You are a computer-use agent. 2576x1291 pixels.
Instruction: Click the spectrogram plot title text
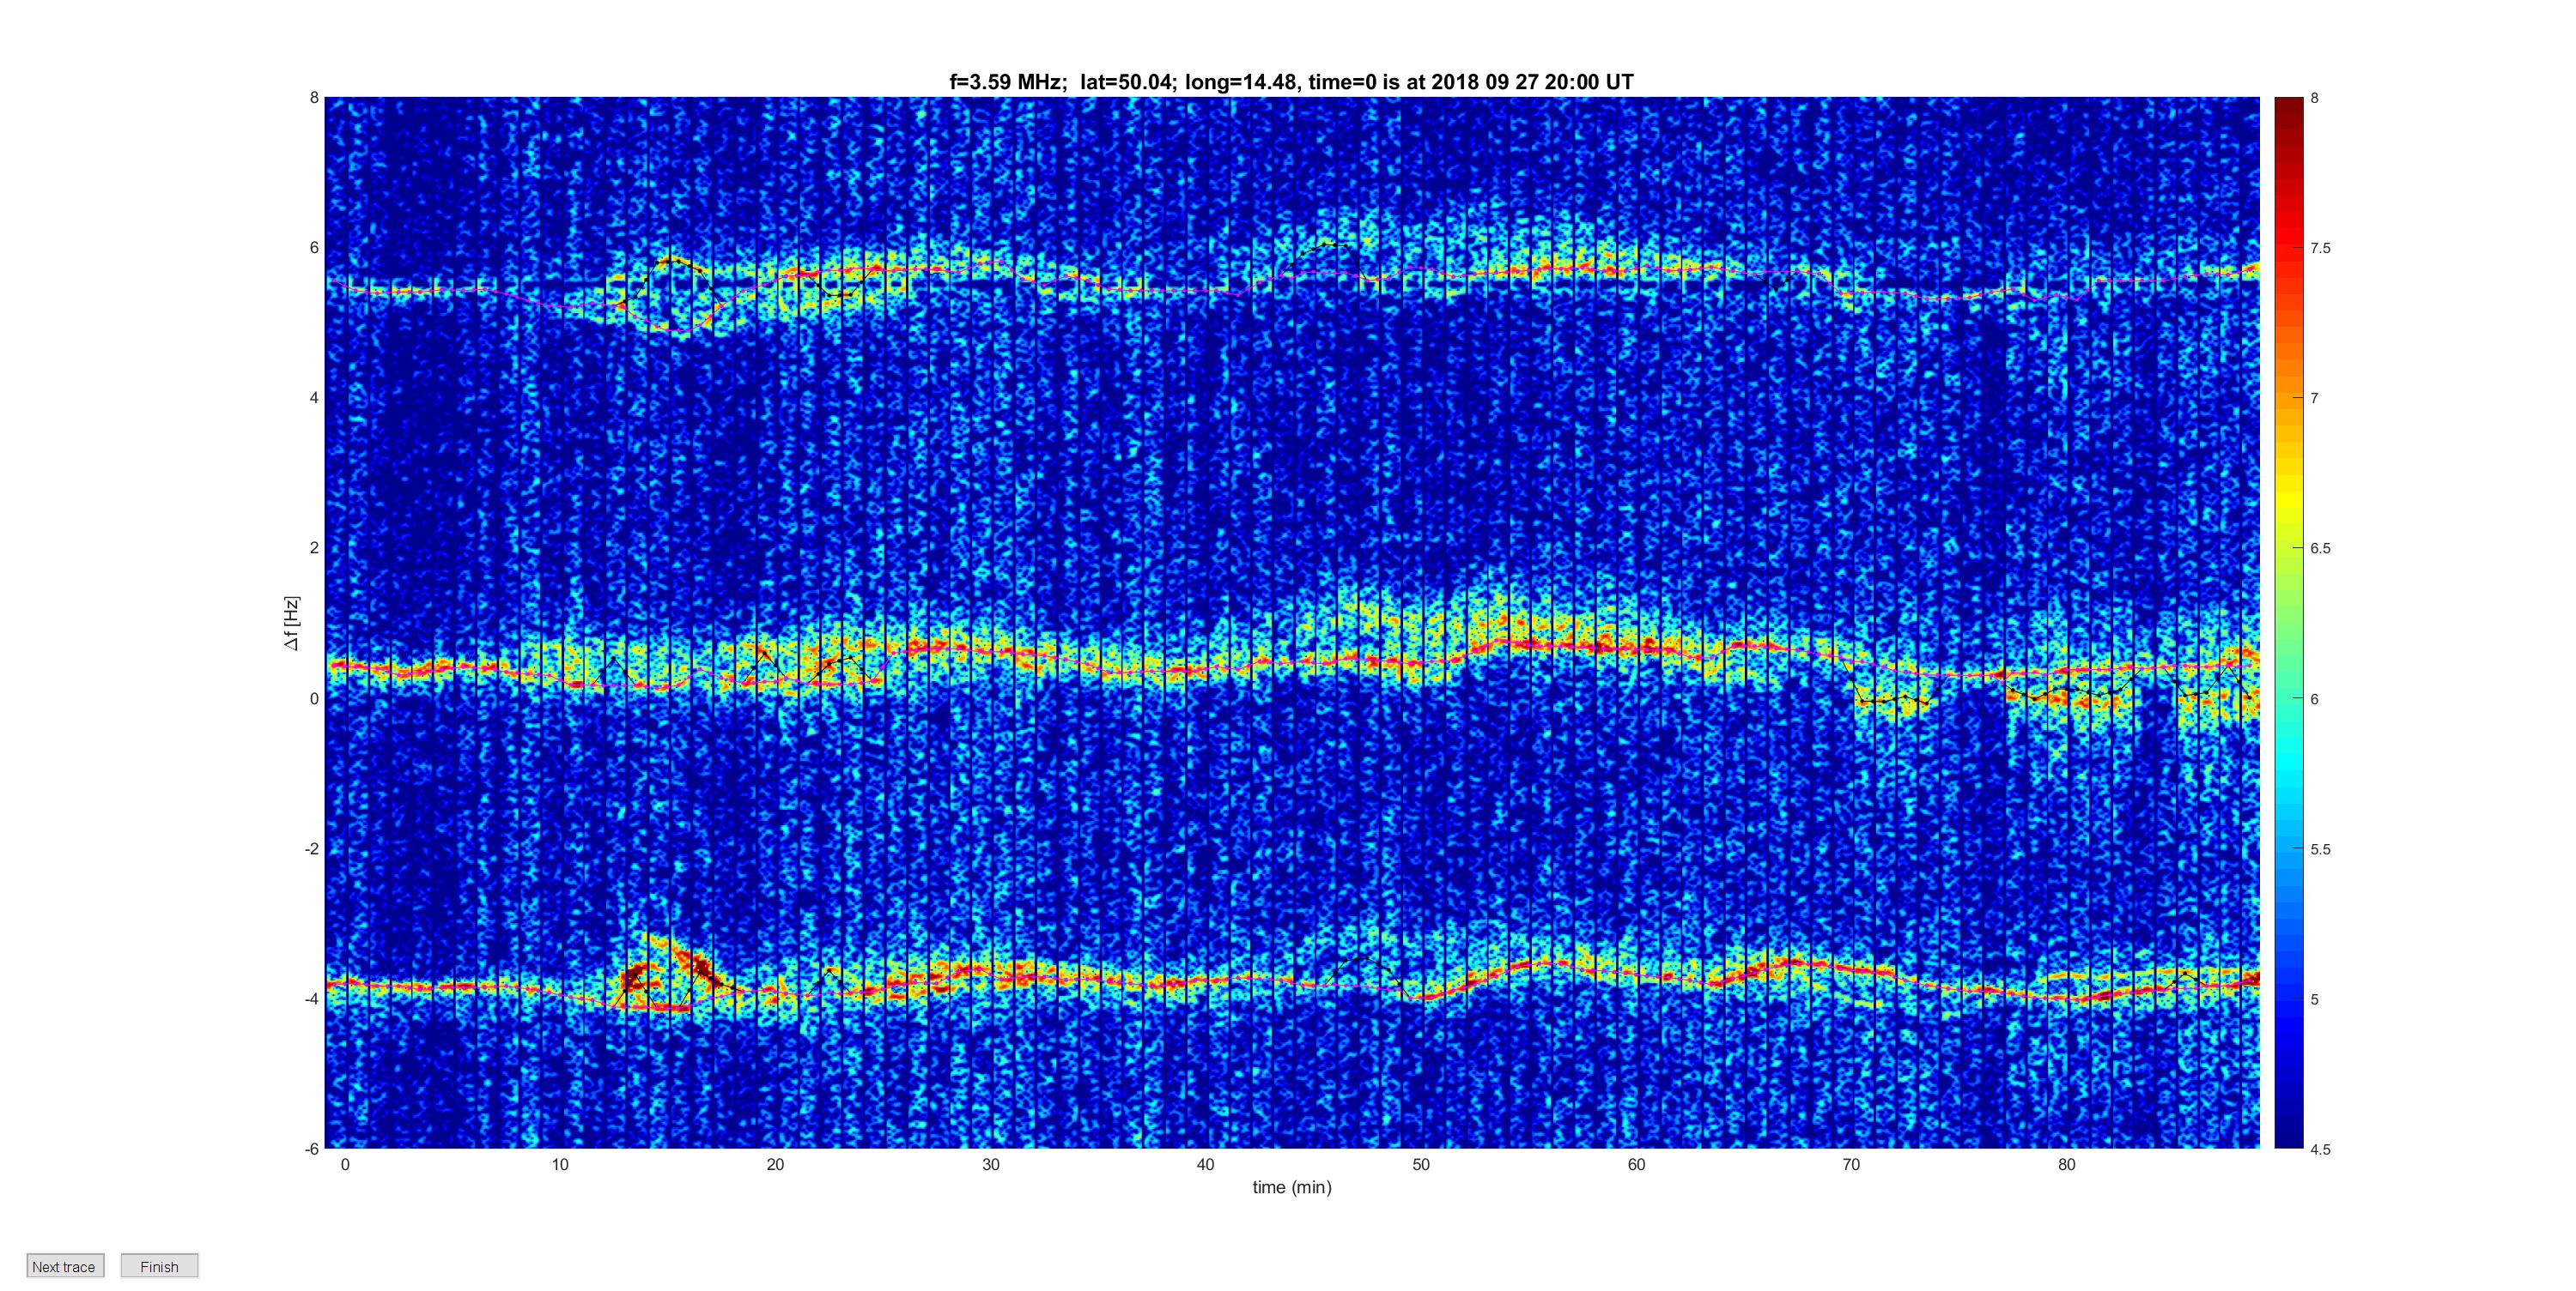coord(1291,82)
